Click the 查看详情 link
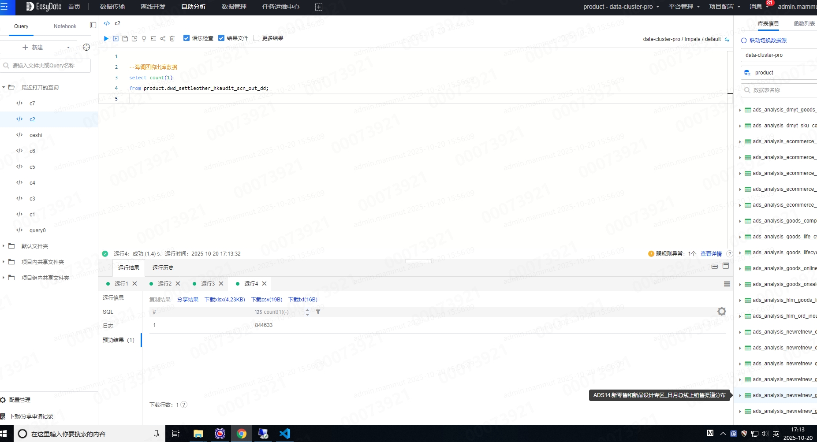Screen dimensions: 817x442 [x=711, y=254]
